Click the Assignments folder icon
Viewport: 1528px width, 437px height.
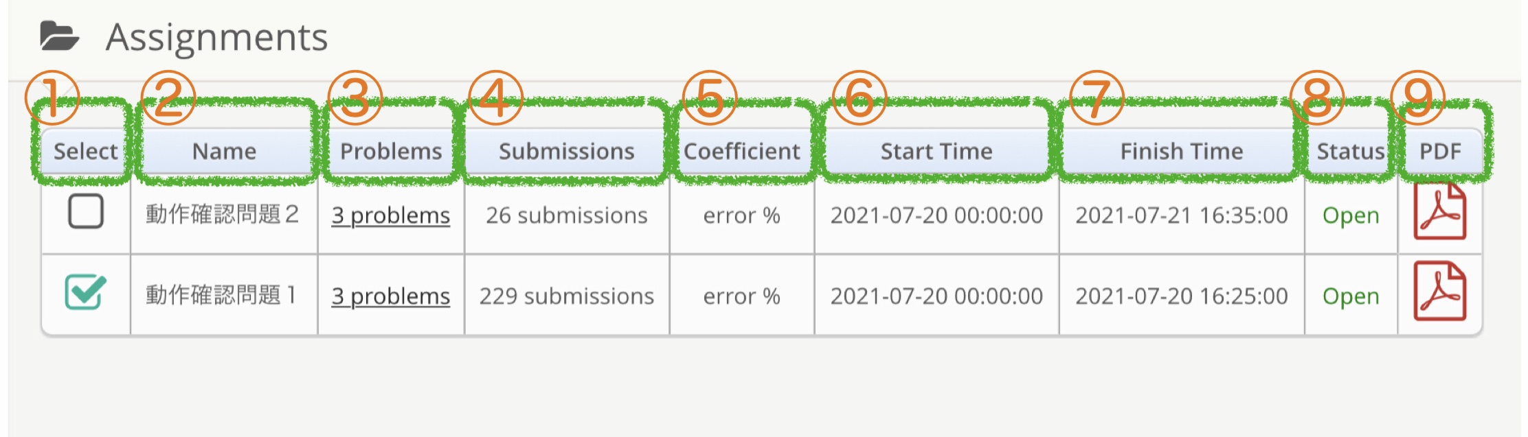click(x=59, y=36)
